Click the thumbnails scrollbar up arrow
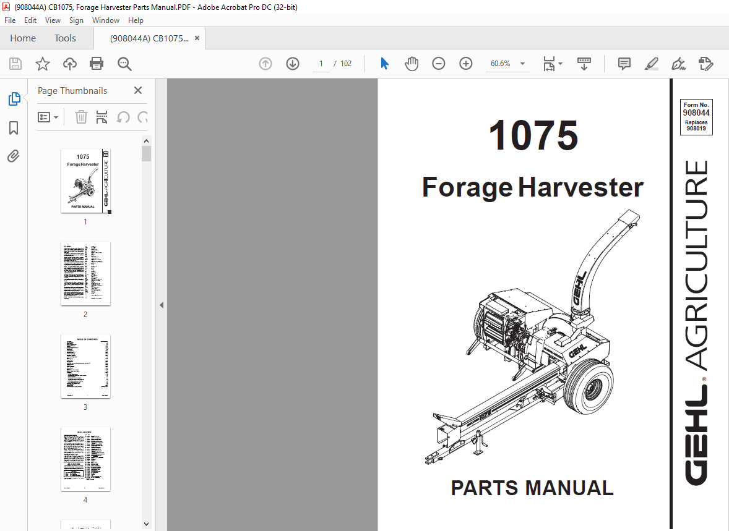The image size is (729, 531). tap(147, 141)
